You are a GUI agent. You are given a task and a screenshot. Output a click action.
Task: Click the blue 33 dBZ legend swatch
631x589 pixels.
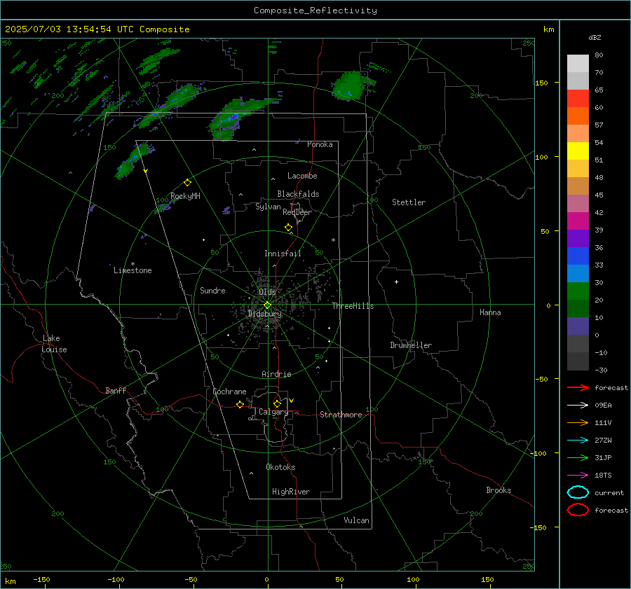[578, 273]
